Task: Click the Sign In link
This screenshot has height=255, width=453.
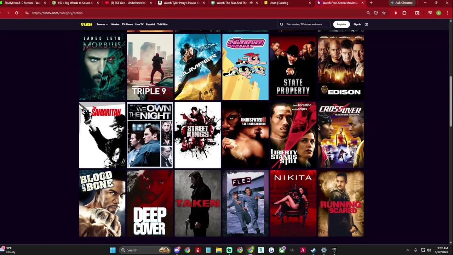Action: pos(357,24)
